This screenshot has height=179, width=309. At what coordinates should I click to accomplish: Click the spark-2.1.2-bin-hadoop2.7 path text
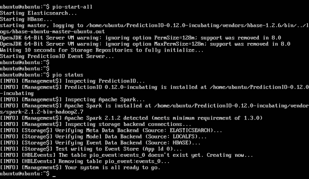tap(42, 112)
